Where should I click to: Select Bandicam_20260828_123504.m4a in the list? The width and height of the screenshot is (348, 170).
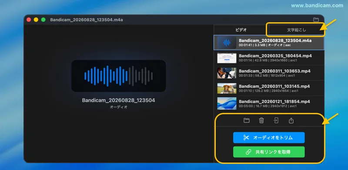(x=269, y=43)
